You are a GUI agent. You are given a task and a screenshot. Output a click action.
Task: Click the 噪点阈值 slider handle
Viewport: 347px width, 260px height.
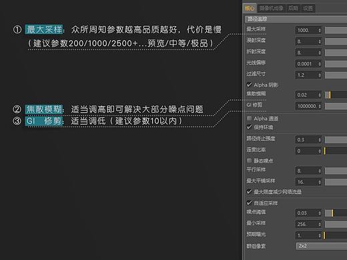tap(332, 213)
